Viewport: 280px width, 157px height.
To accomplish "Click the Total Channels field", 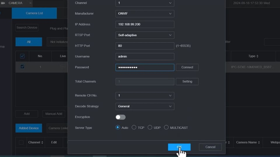I will pos(145,82).
